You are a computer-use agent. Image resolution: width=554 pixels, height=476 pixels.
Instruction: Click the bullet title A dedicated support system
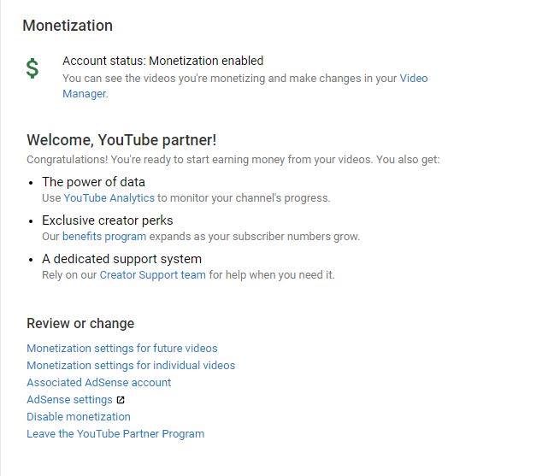click(122, 259)
